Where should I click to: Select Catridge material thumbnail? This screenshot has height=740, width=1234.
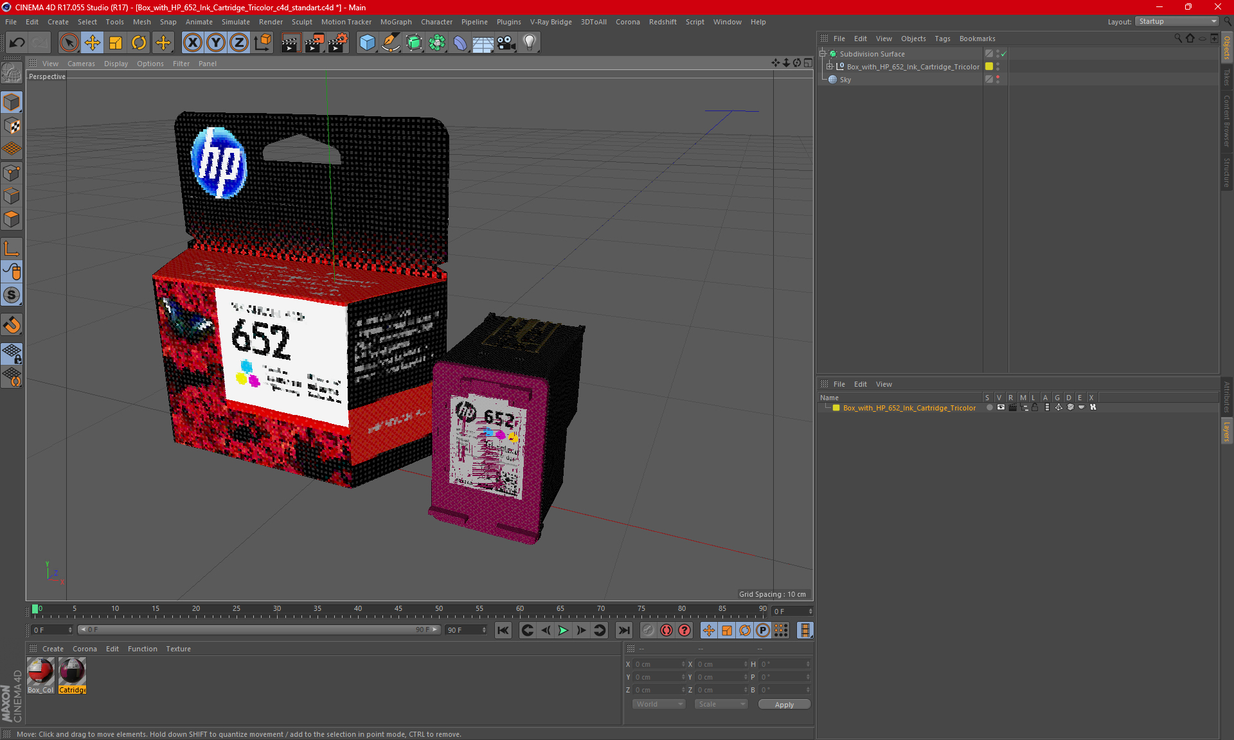72,672
